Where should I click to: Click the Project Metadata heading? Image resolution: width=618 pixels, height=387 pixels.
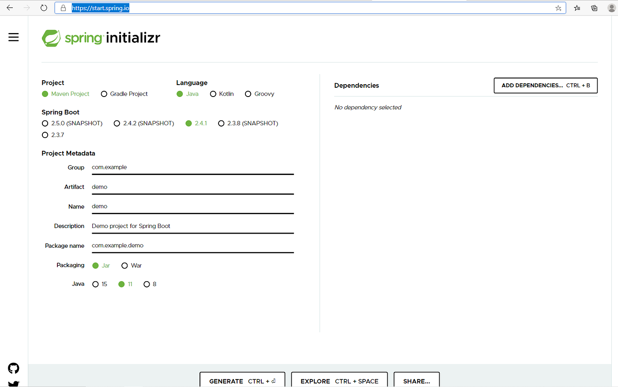68,153
